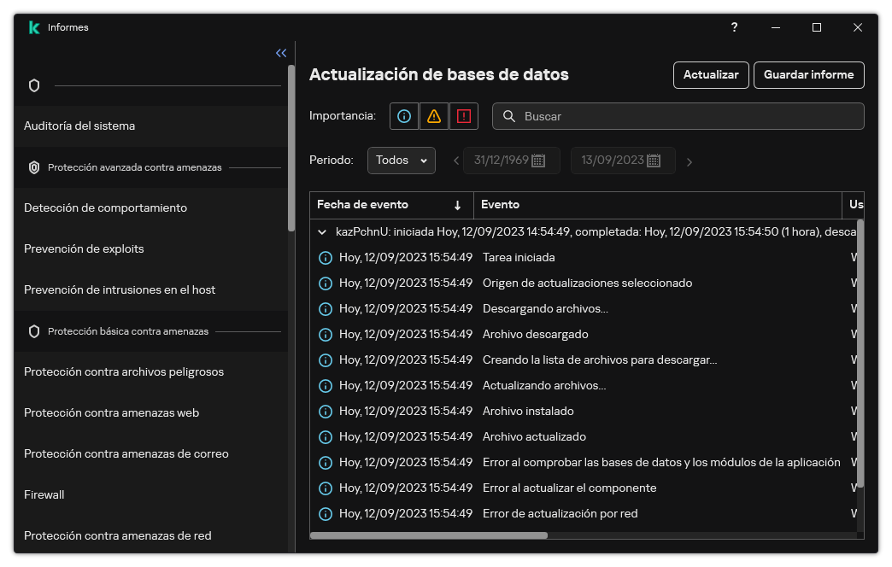Select the Firewall report in sidebar

click(44, 494)
